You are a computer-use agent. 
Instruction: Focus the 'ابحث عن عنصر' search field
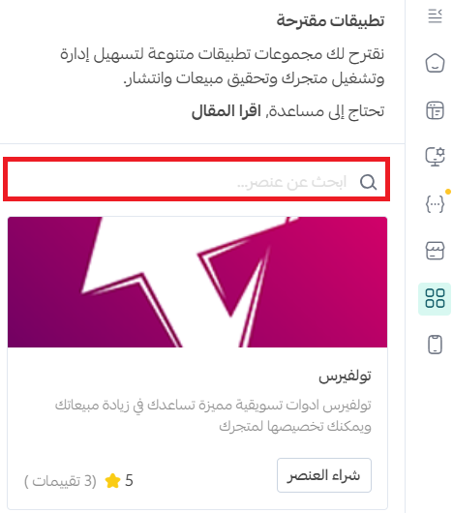pos(196,179)
